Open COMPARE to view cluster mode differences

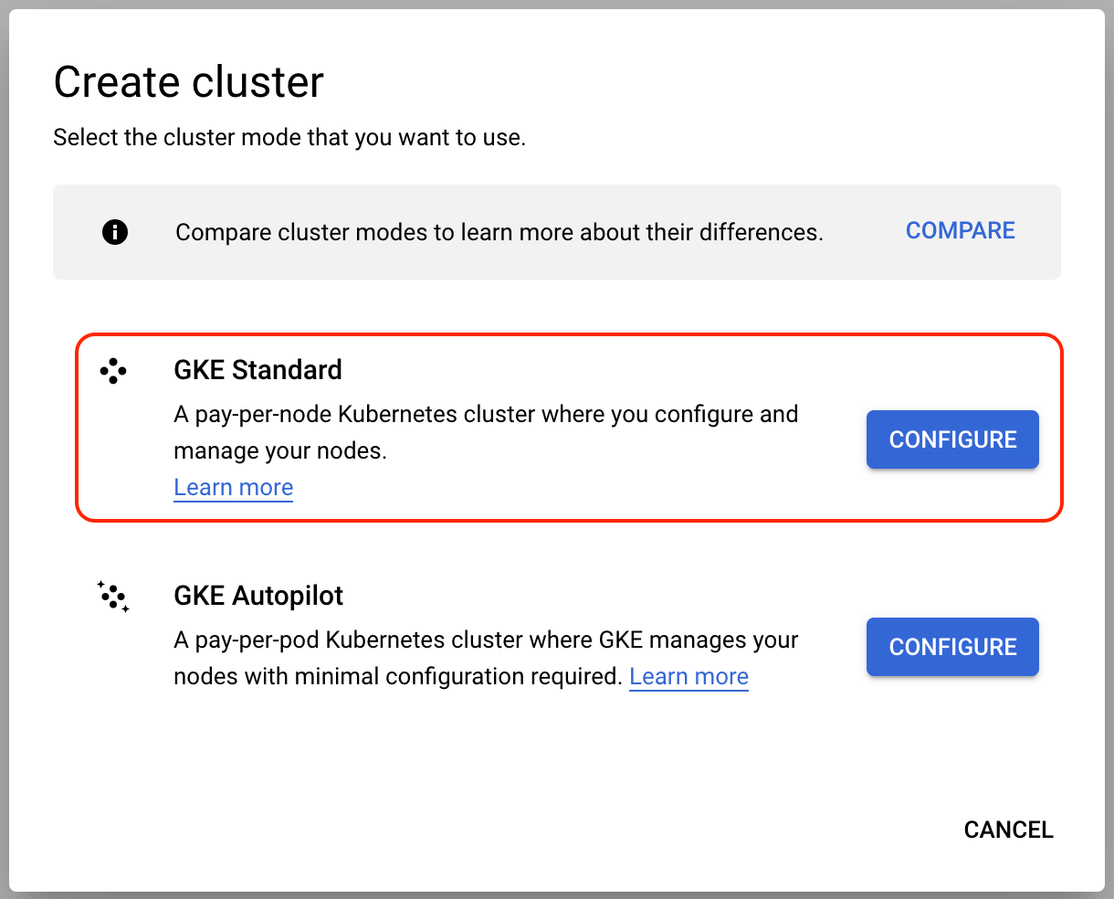(x=960, y=231)
